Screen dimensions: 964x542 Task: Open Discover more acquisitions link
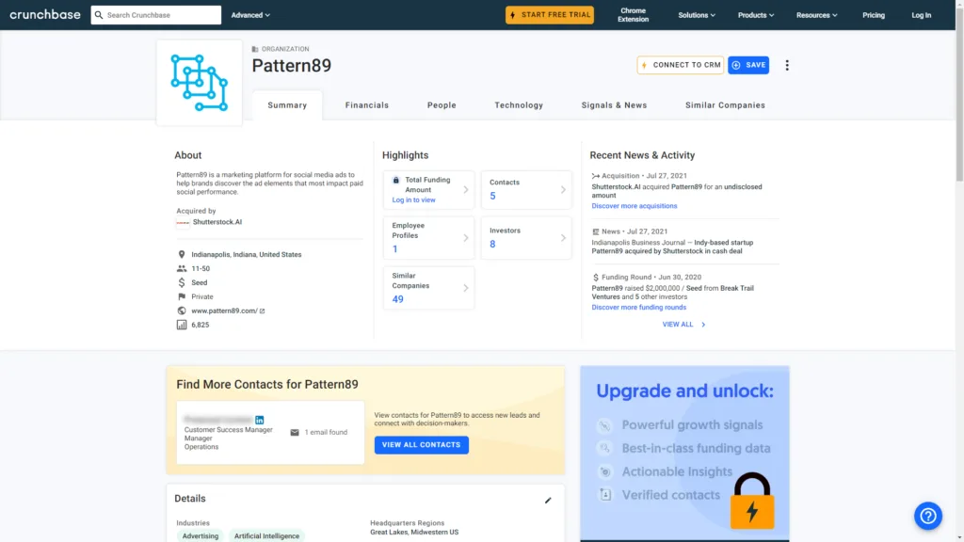(x=634, y=206)
